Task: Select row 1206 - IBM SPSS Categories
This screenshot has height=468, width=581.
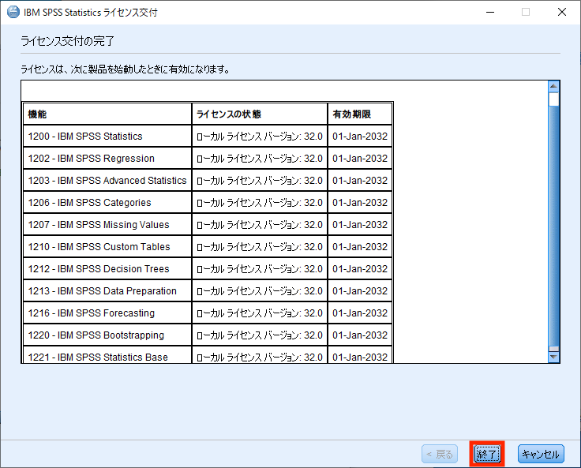Action: [x=208, y=203]
